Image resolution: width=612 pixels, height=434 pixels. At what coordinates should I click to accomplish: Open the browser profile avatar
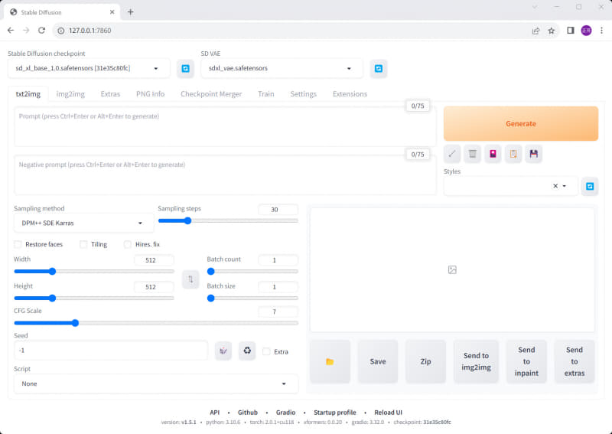586,31
